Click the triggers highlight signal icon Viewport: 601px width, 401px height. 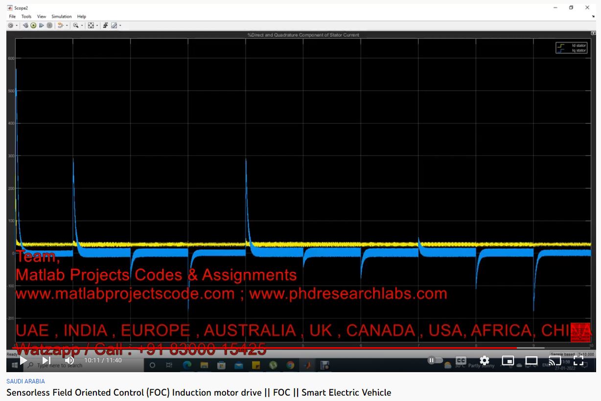(x=60, y=25)
